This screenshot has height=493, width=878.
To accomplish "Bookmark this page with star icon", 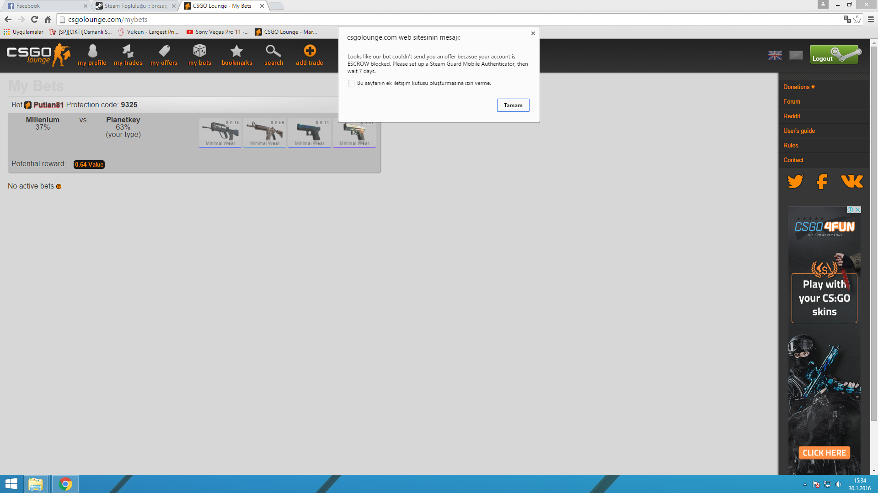I will [857, 19].
